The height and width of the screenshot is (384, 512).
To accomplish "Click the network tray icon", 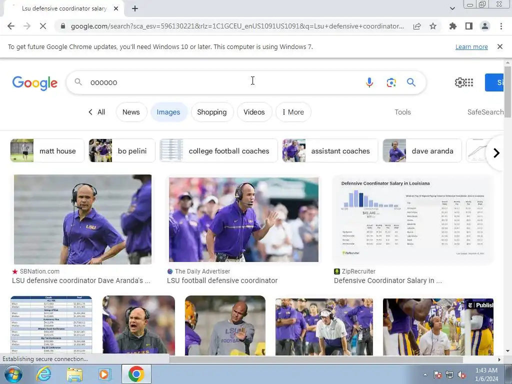I will click(x=449, y=375).
